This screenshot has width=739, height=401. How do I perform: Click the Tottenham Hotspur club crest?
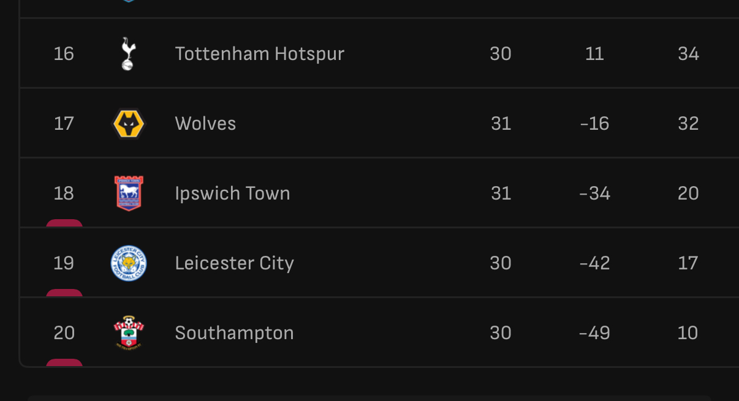tap(127, 54)
